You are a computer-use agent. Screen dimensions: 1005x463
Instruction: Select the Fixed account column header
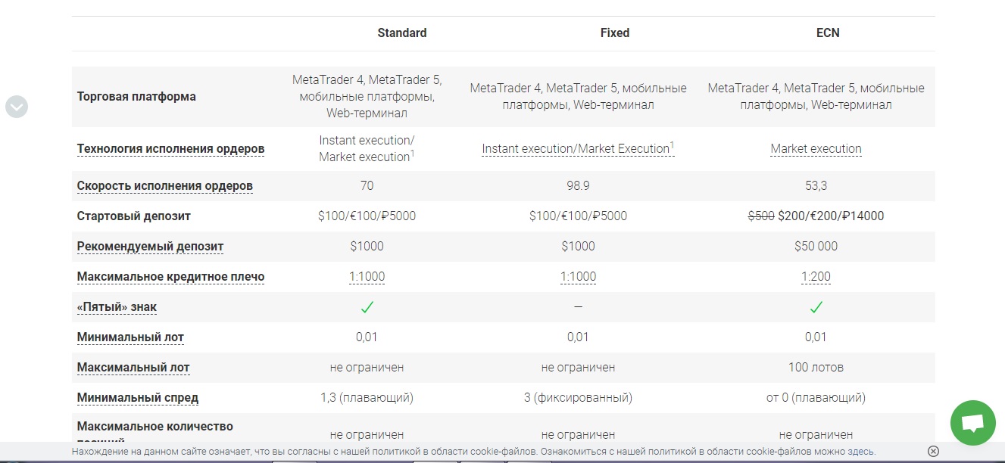pyautogui.click(x=614, y=33)
